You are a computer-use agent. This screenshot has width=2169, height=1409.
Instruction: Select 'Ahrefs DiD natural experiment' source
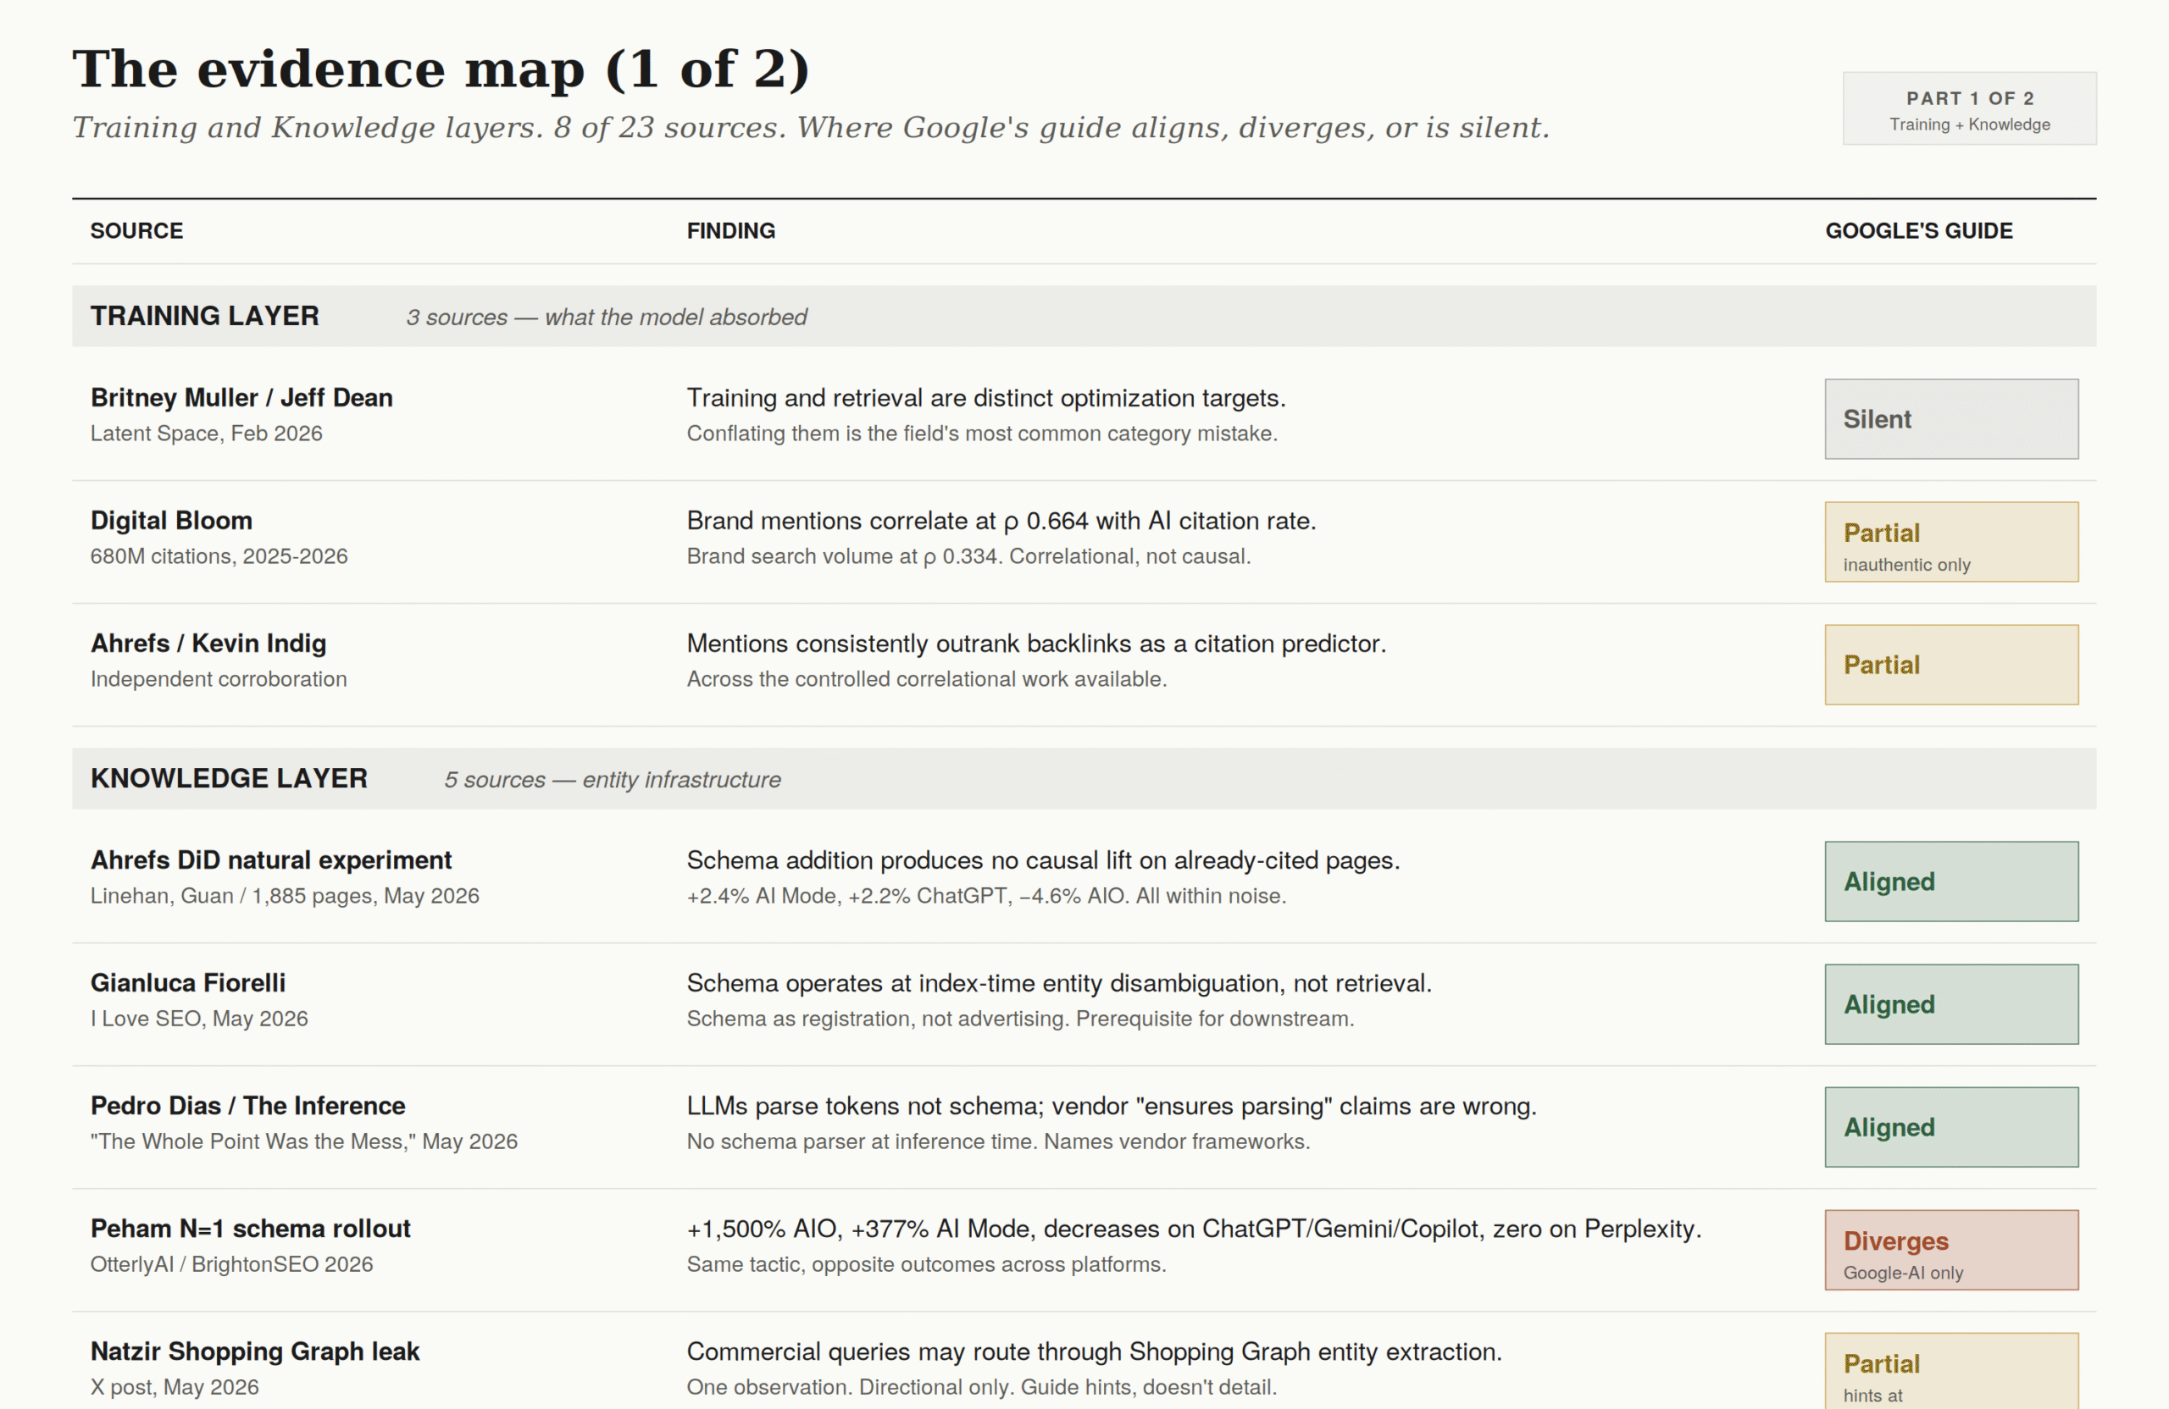270,860
